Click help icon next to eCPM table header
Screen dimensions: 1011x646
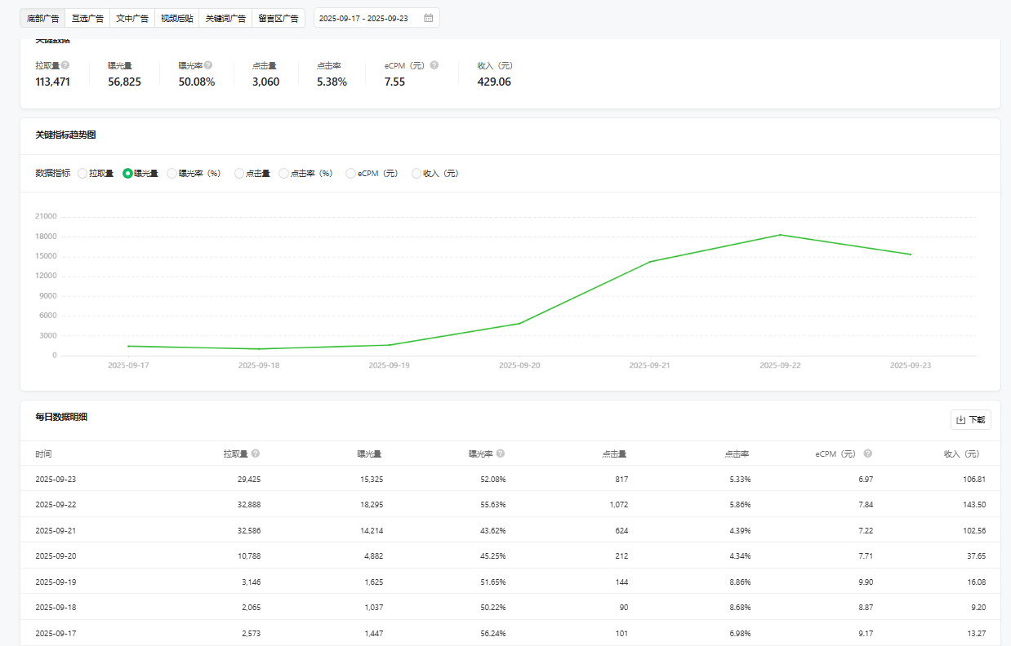click(x=868, y=454)
